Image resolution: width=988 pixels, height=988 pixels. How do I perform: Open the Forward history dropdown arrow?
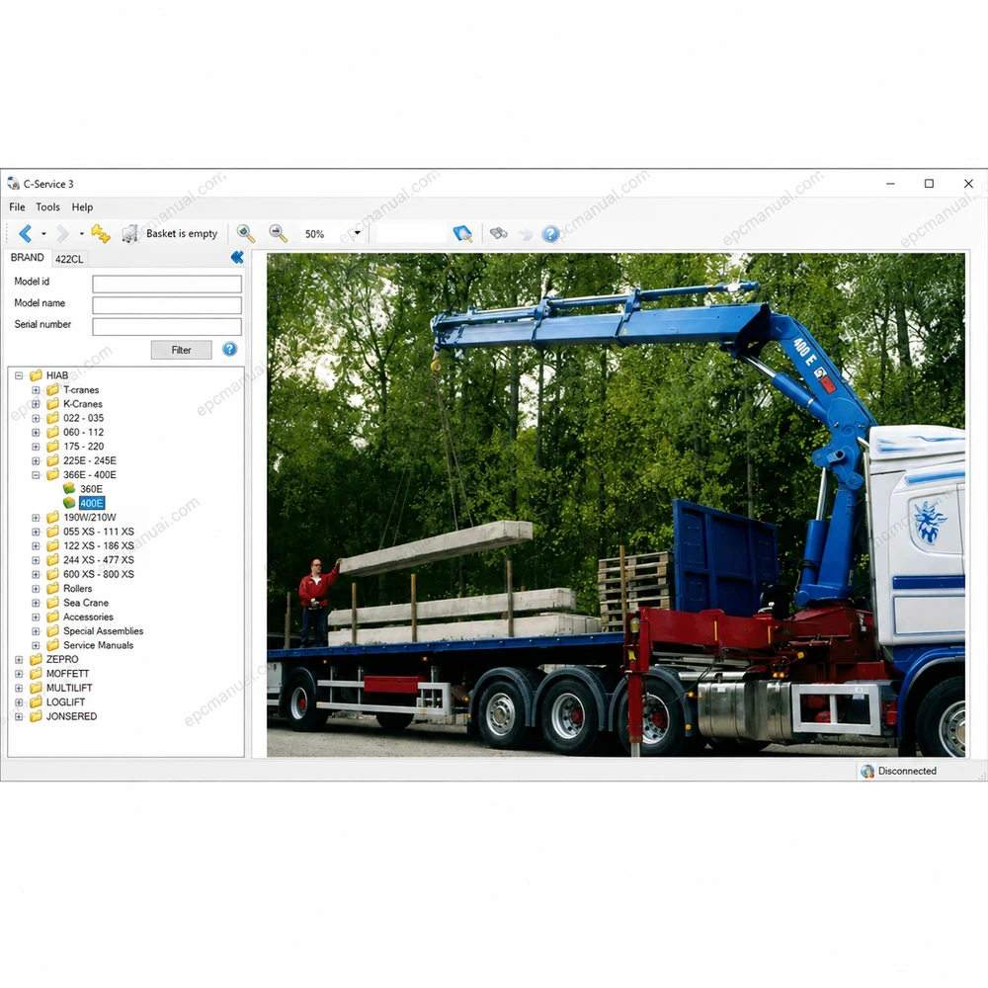click(81, 234)
